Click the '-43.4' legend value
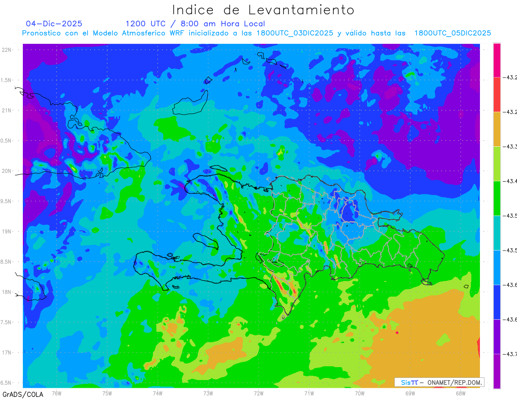The height and width of the screenshot is (399, 517). pyautogui.click(x=511, y=181)
